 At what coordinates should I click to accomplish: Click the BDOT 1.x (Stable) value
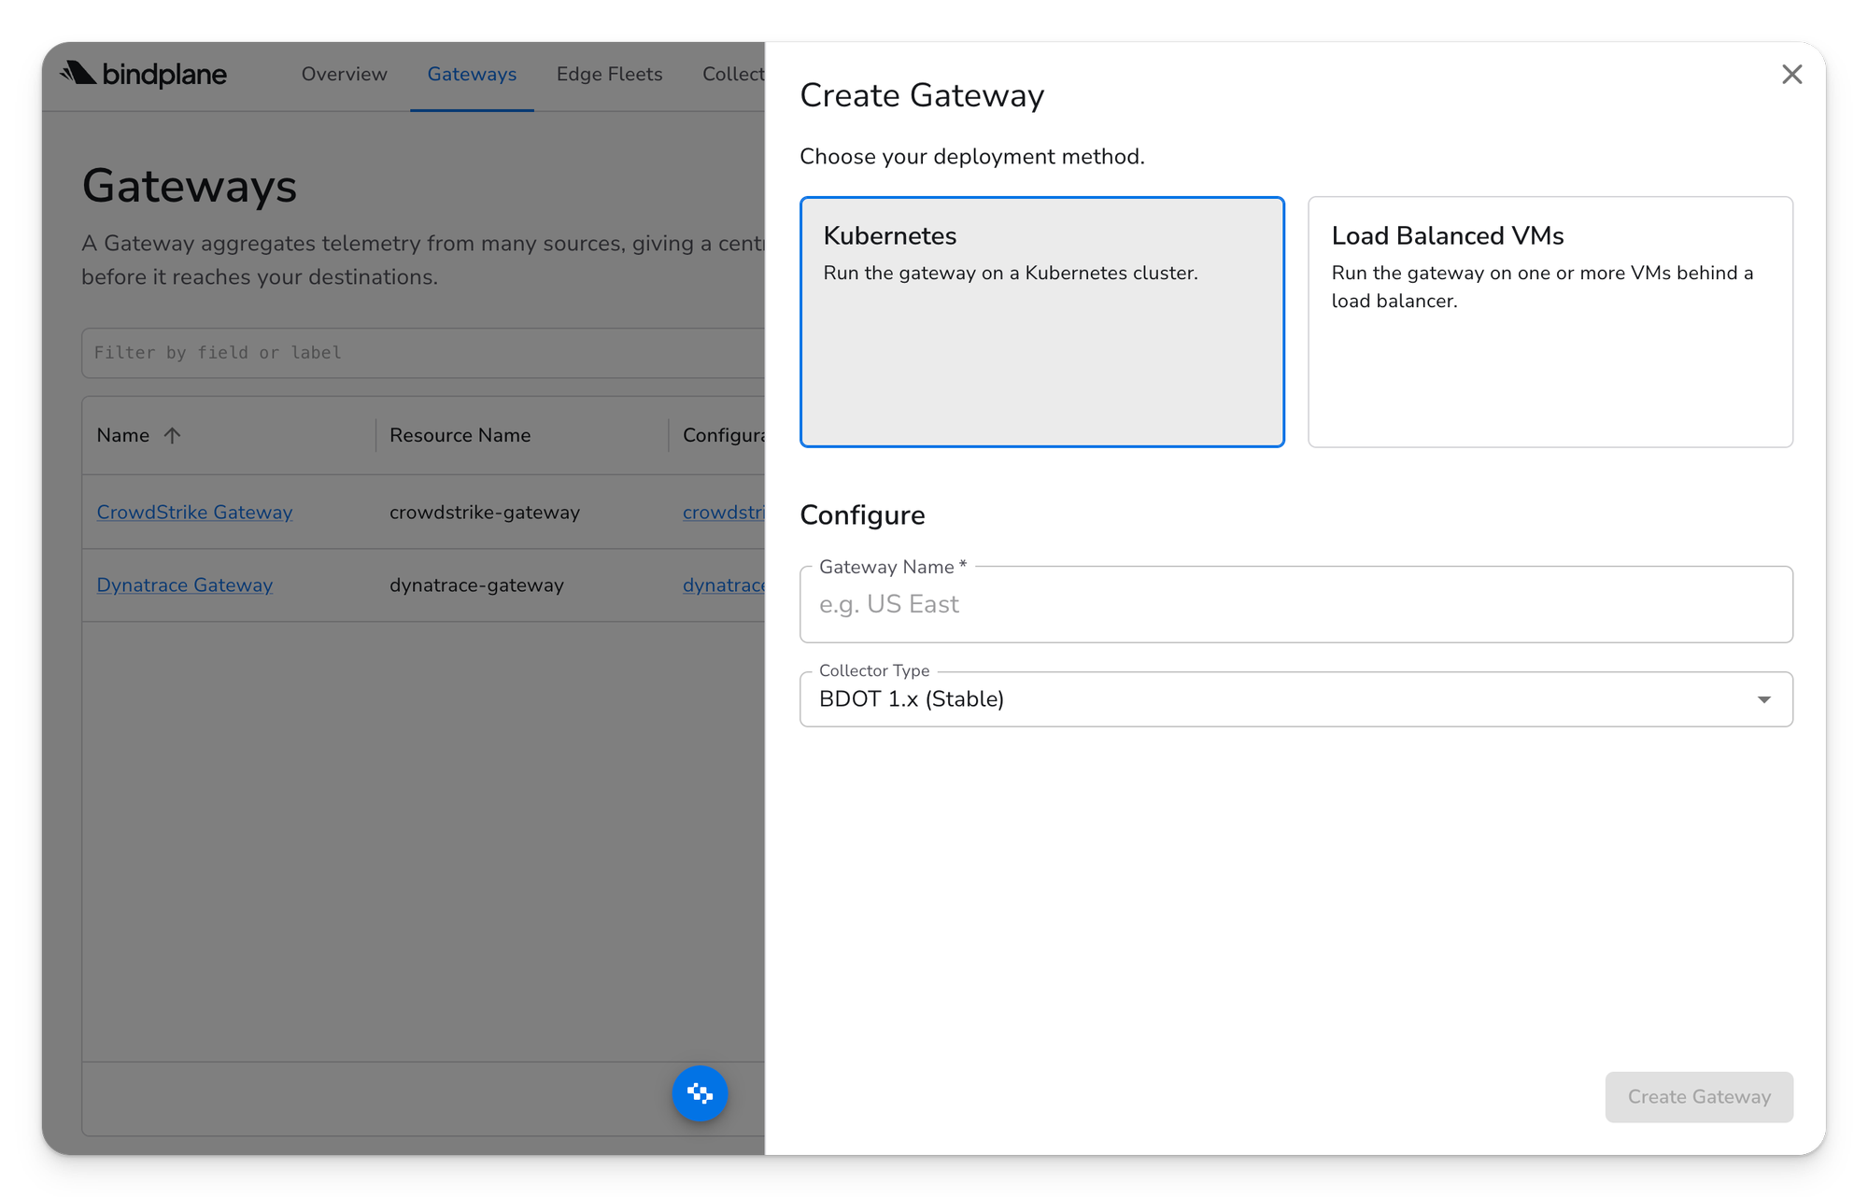click(912, 699)
